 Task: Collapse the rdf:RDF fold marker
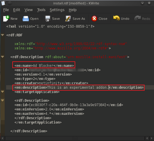[2, 35]
